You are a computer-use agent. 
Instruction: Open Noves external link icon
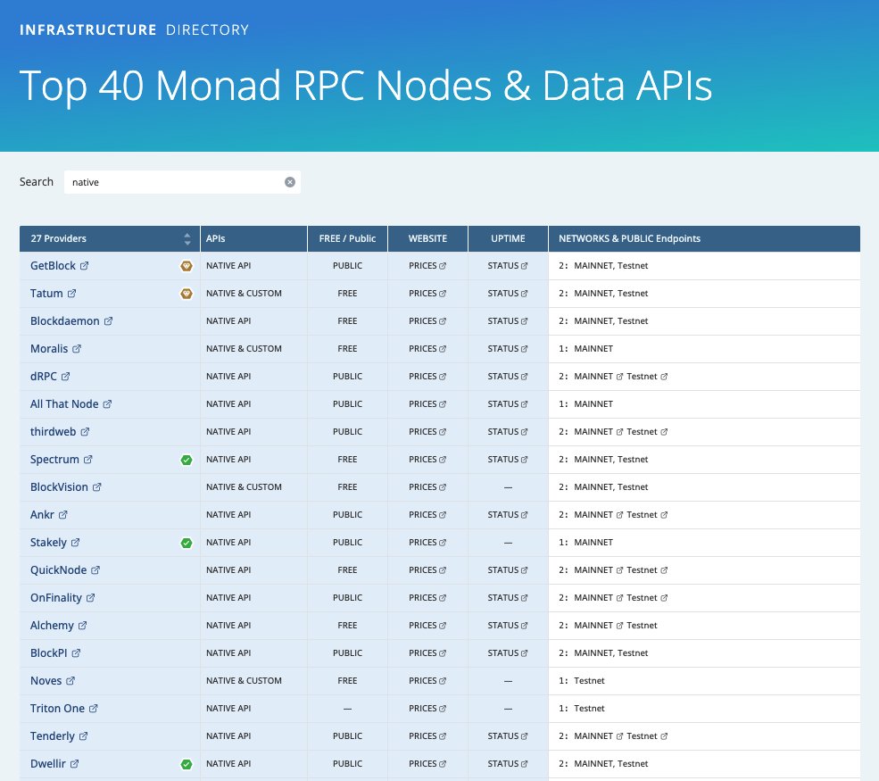click(x=70, y=681)
